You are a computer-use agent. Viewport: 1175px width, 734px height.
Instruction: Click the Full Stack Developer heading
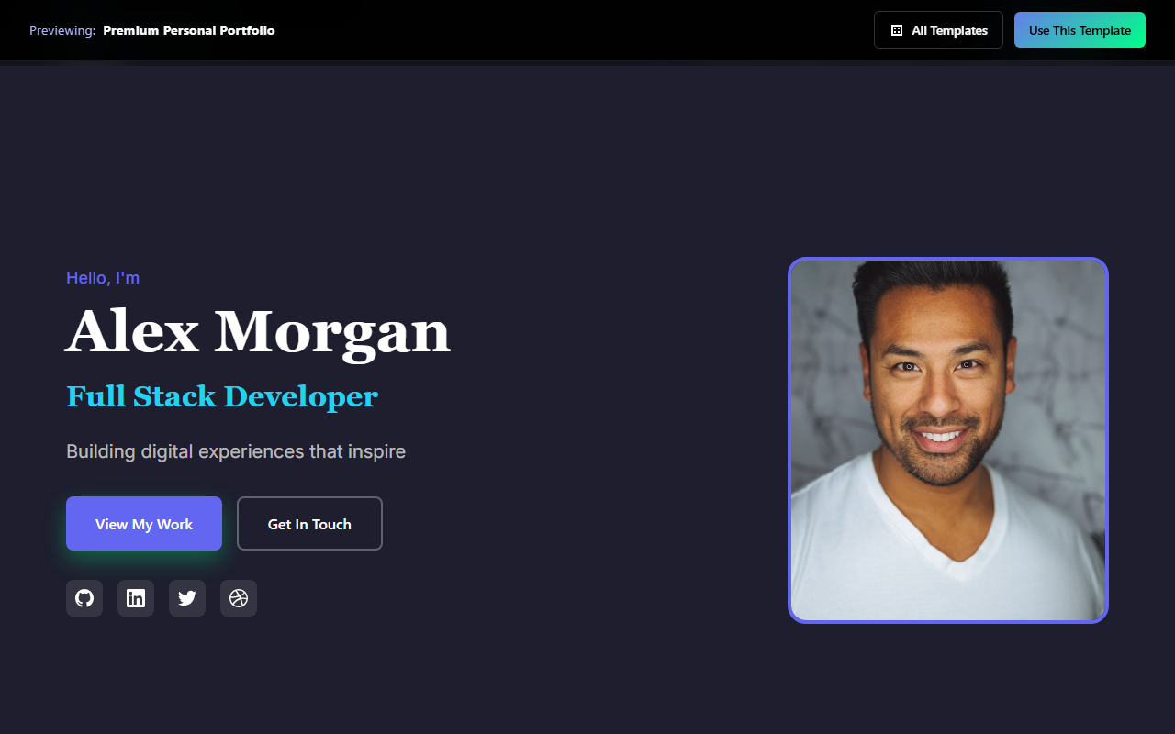[x=221, y=395]
